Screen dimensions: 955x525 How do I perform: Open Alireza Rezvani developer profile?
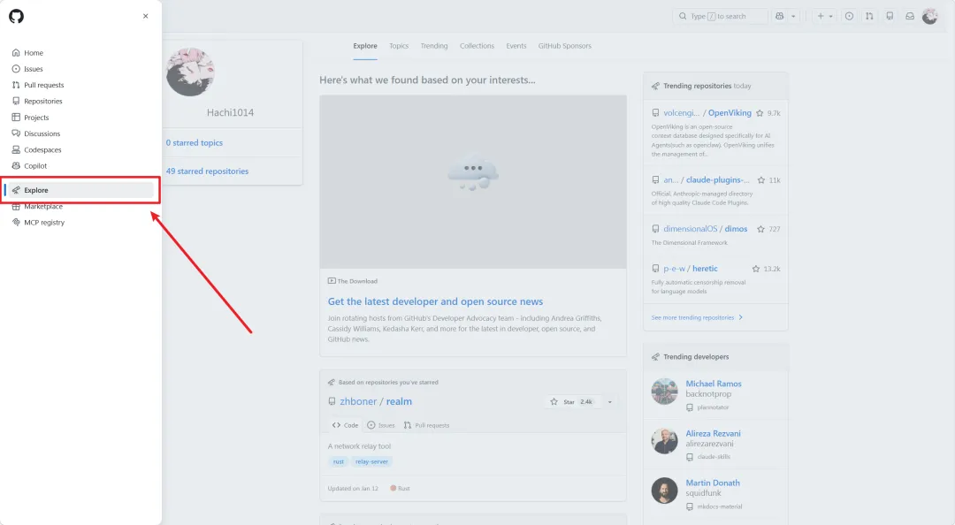(x=714, y=434)
